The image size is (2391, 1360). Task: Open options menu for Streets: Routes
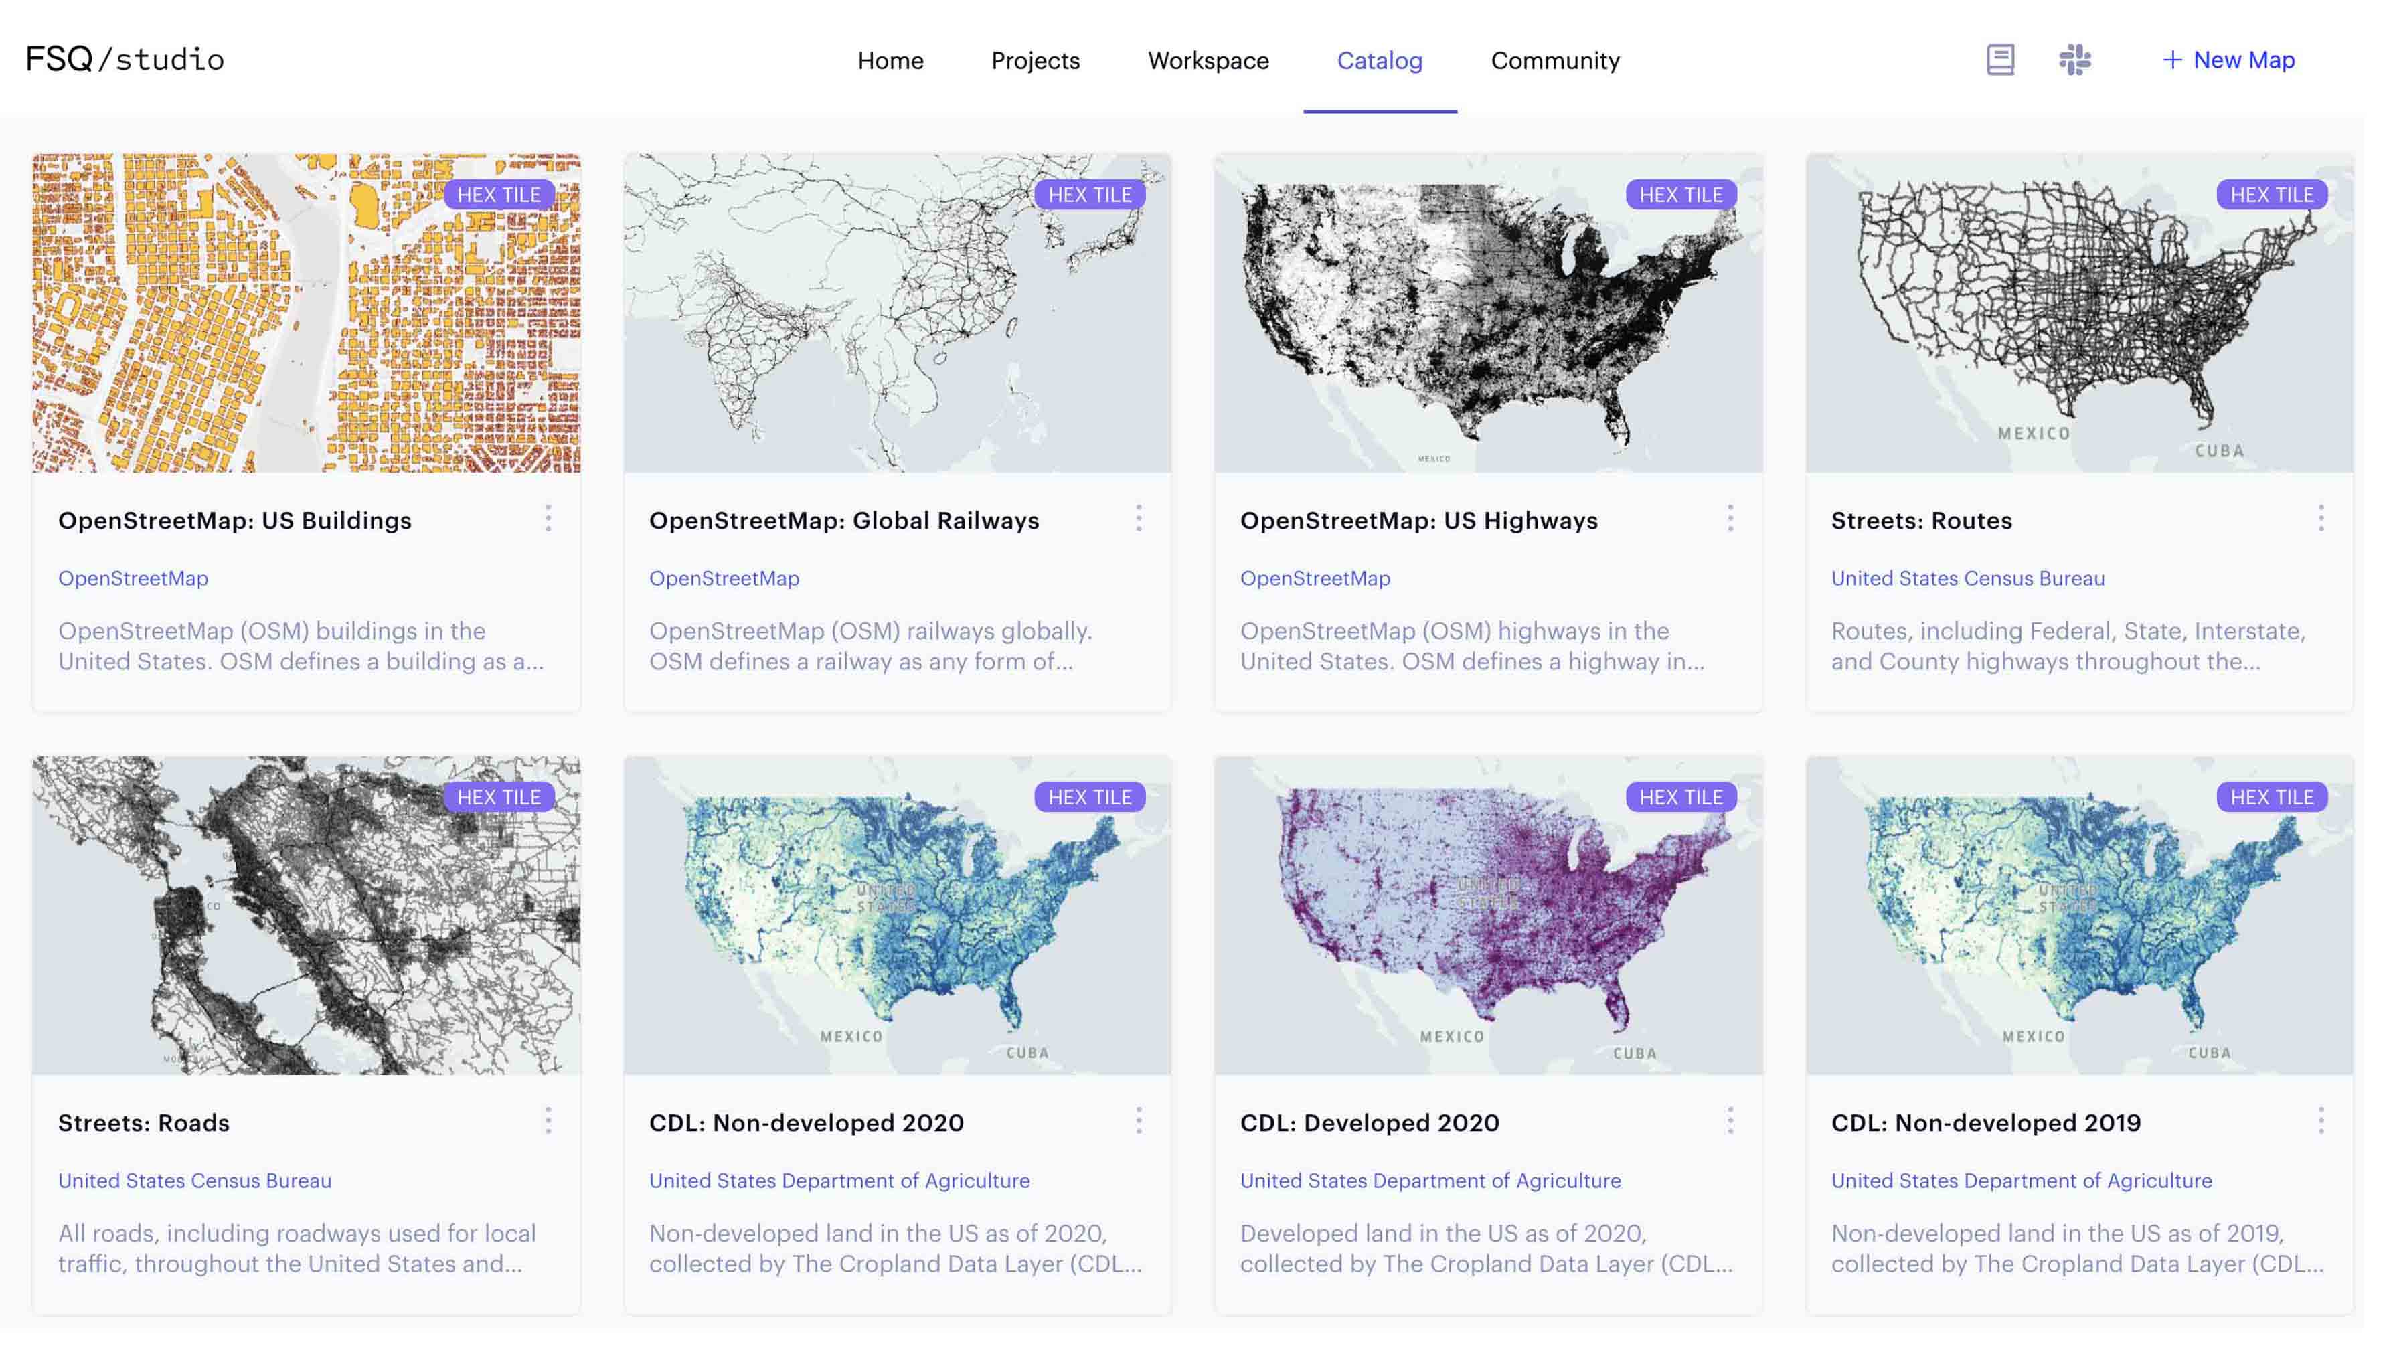[x=2321, y=519]
